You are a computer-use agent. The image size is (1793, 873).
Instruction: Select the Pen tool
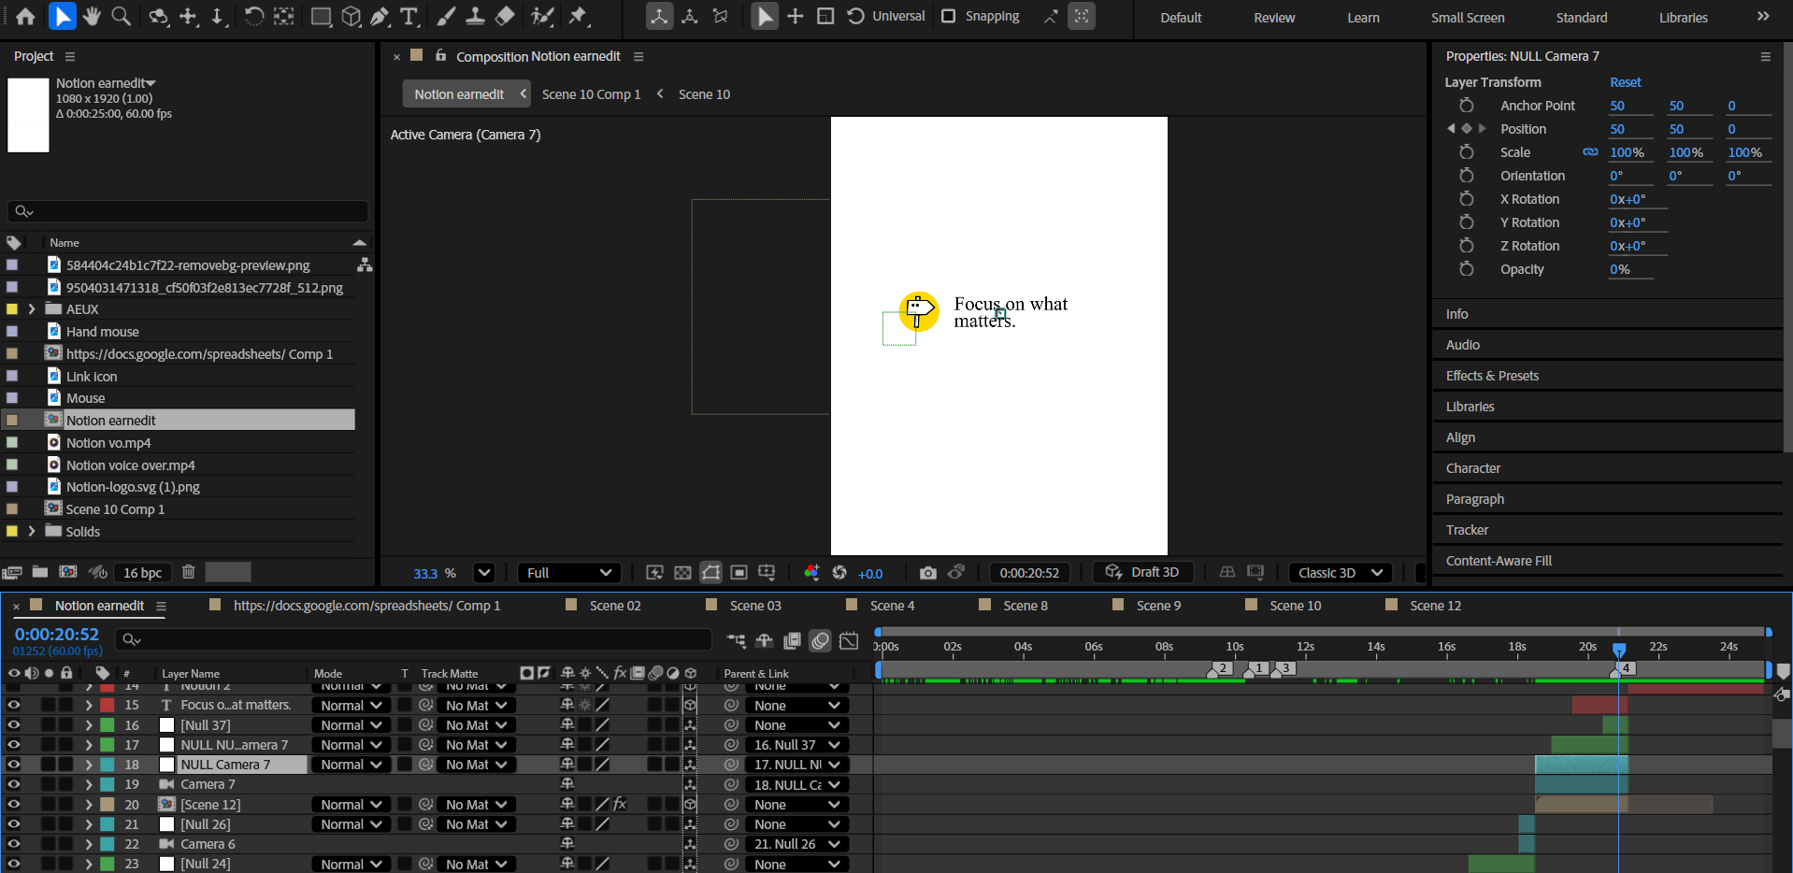[x=380, y=16]
